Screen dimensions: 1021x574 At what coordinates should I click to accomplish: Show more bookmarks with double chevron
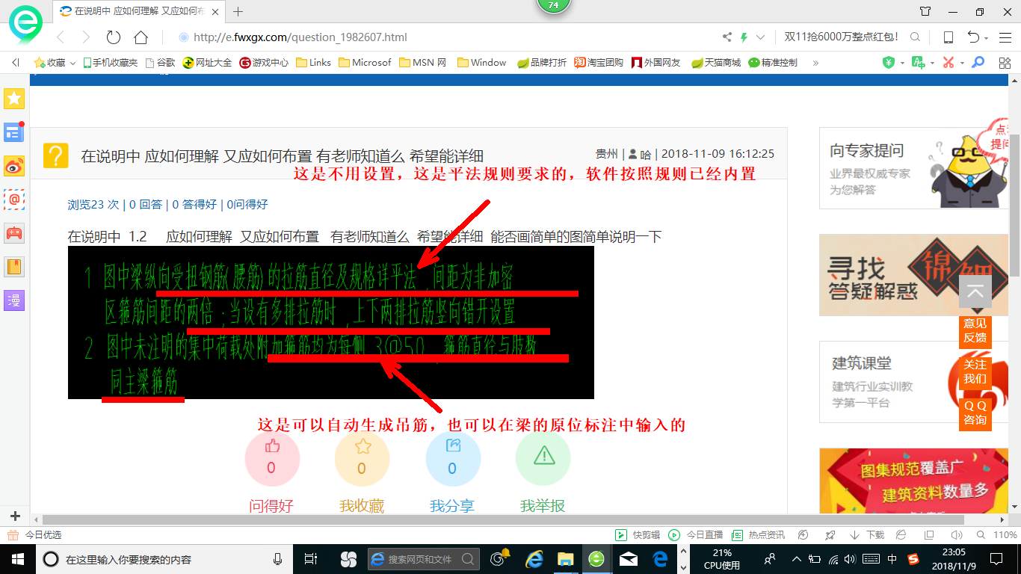815,63
